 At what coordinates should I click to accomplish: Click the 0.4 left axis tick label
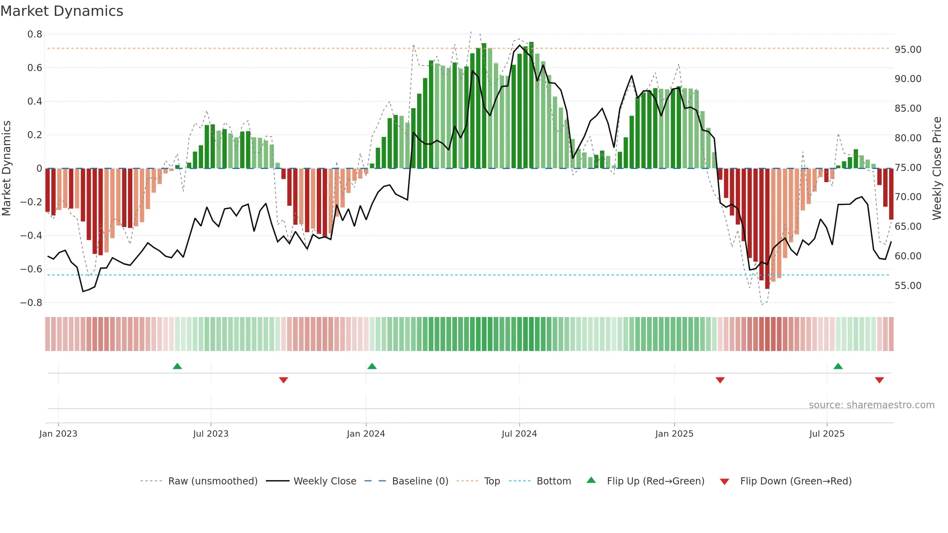pos(35,101)
